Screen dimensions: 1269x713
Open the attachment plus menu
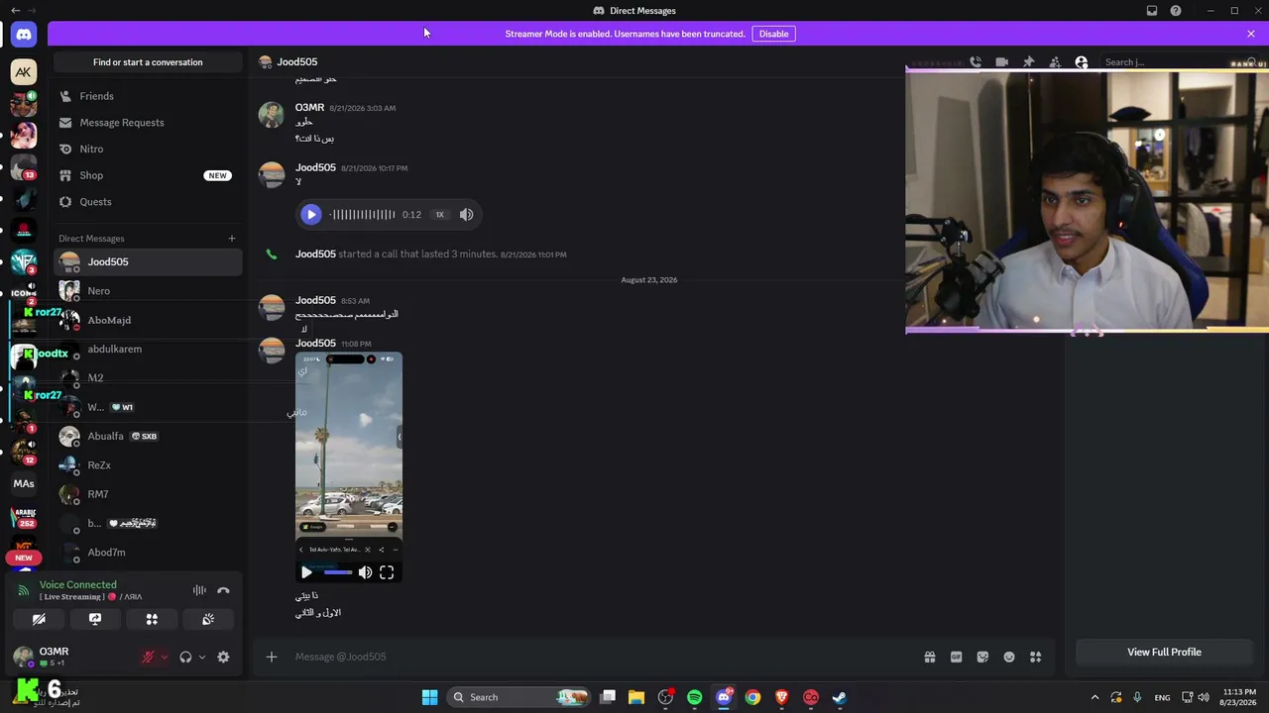pyautogui.click(x=272, y=657)
